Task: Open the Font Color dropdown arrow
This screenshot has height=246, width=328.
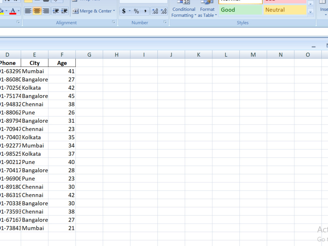Action: (19, 11)
